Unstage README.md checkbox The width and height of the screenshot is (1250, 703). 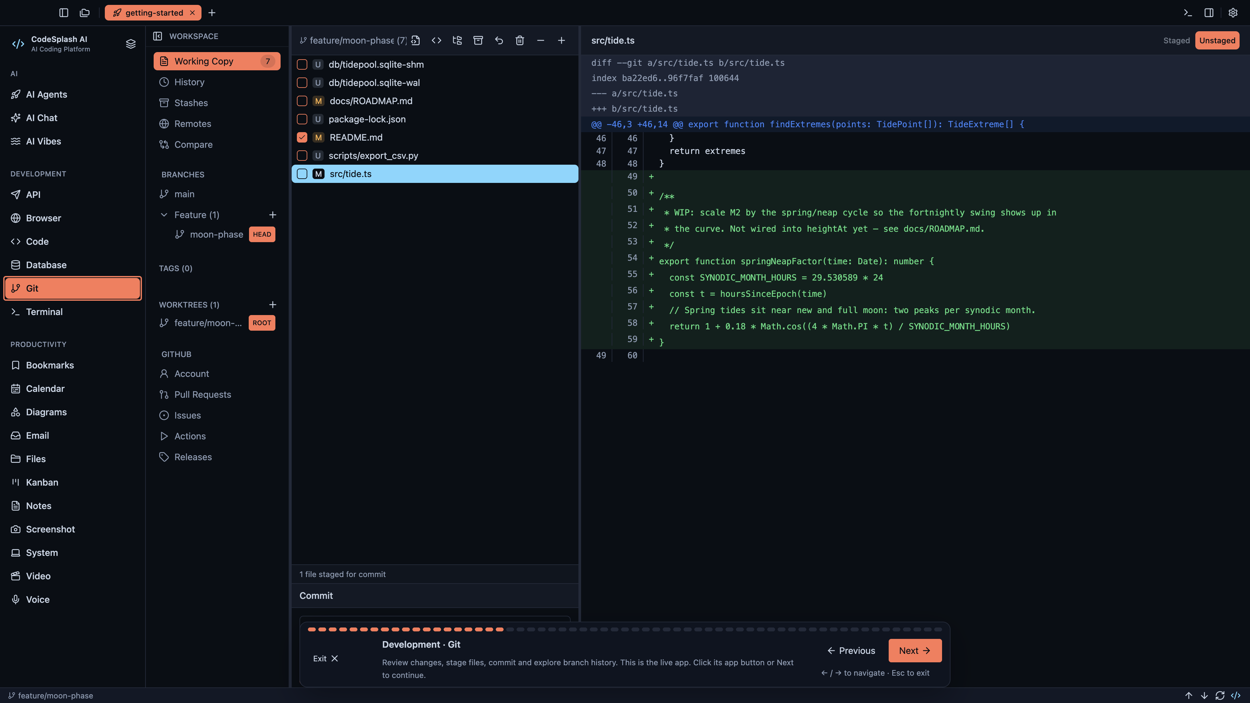coord(302,137)
